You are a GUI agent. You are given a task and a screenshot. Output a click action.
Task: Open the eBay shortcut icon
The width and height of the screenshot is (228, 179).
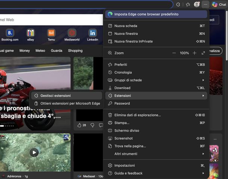click(31, 33)
